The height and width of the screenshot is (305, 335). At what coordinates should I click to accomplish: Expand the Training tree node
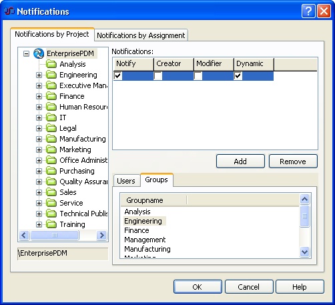point(39,224)
